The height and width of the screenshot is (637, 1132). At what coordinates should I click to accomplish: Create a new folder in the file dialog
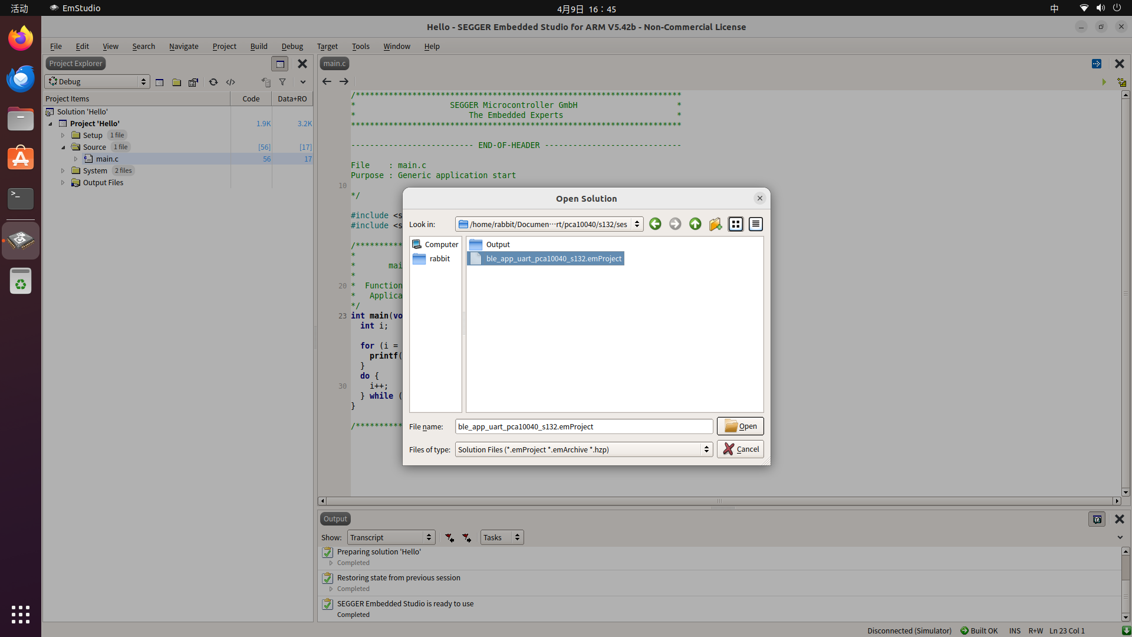click(x=715, y=224)
